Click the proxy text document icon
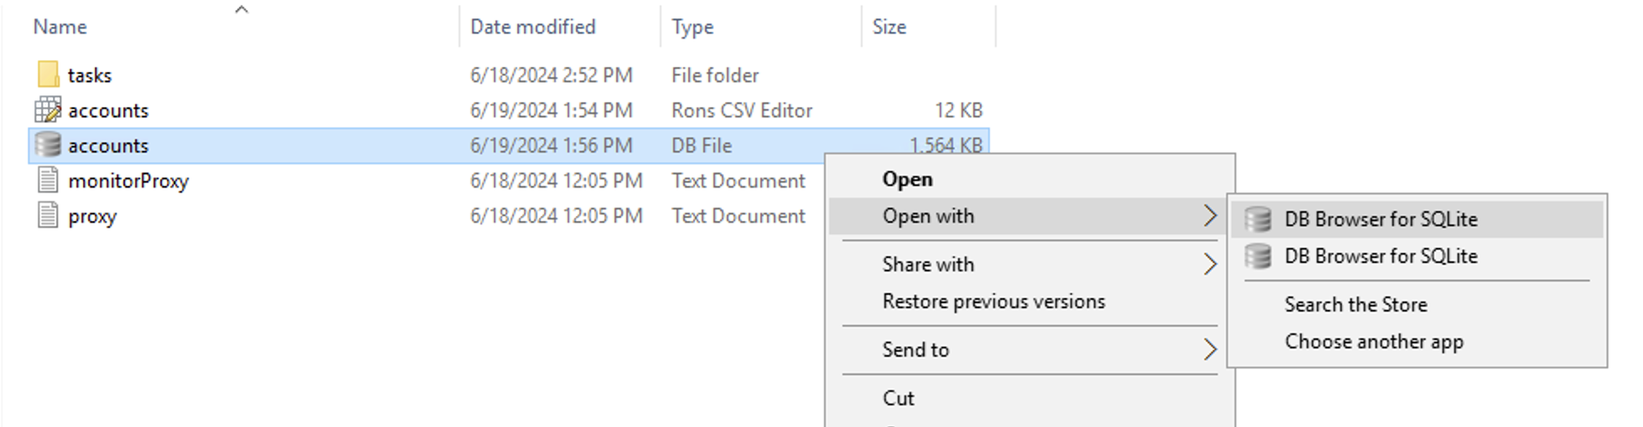 click(49, 215)
